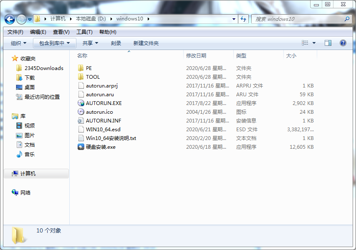Select the 硬盘安装.exe application icon

pyautogui.click(x=81, y=147)
